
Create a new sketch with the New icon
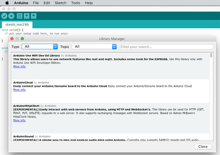pyautogui.click(x=20, y=16)
